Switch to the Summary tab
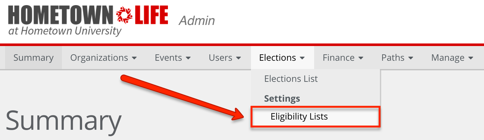This screenshot has height=140, width=484. tap(34, 58)
